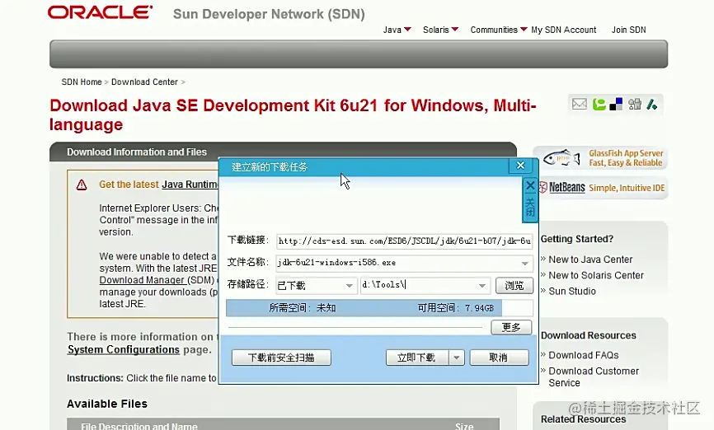Expand the file name dropdown arrow
This screenshot has height=430, width=714.
pyautogui.click(x=524, y=264)
